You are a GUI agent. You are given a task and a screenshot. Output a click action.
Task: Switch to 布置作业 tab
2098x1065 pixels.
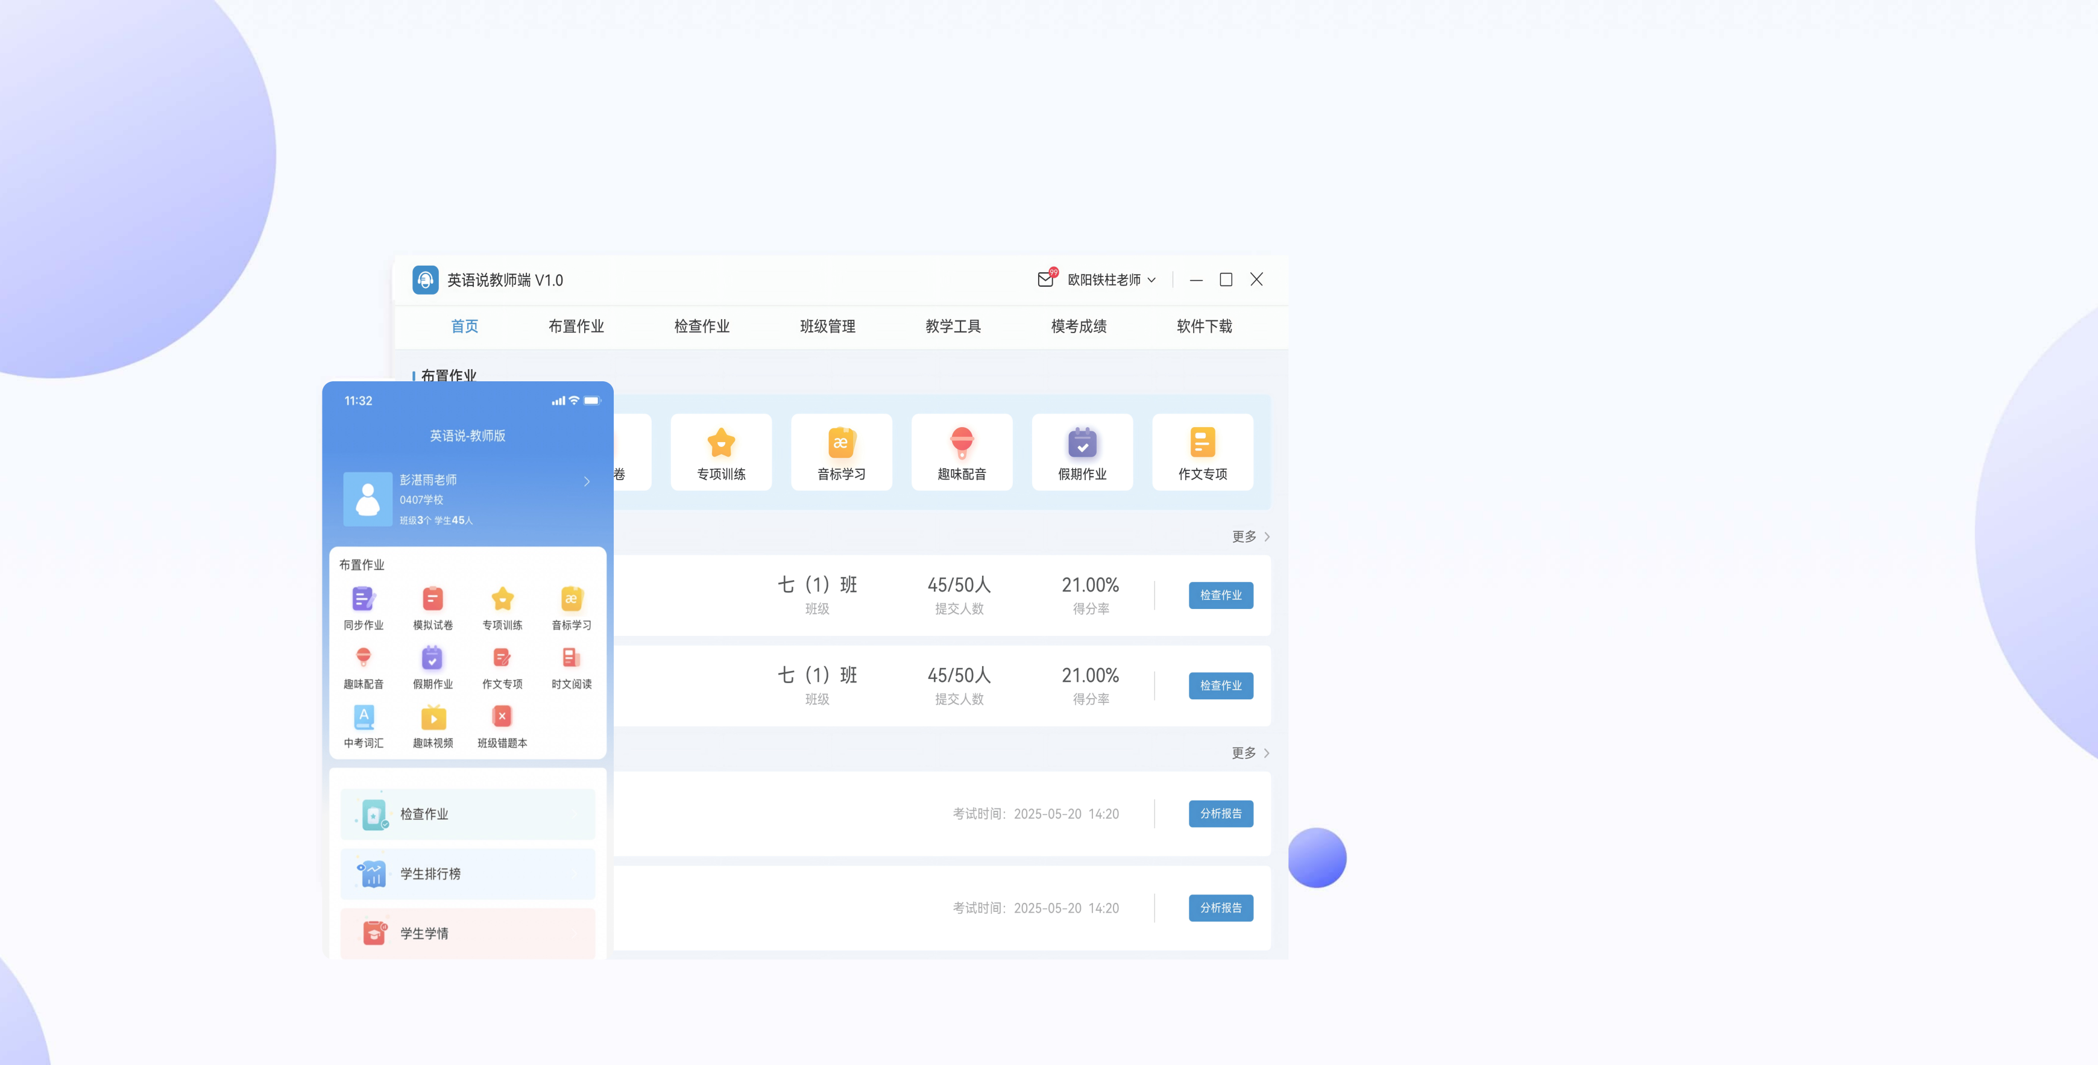pos(576,326)
